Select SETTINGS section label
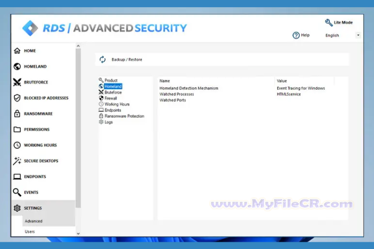This screenshot has height=249, width=374. coord(33,208)
